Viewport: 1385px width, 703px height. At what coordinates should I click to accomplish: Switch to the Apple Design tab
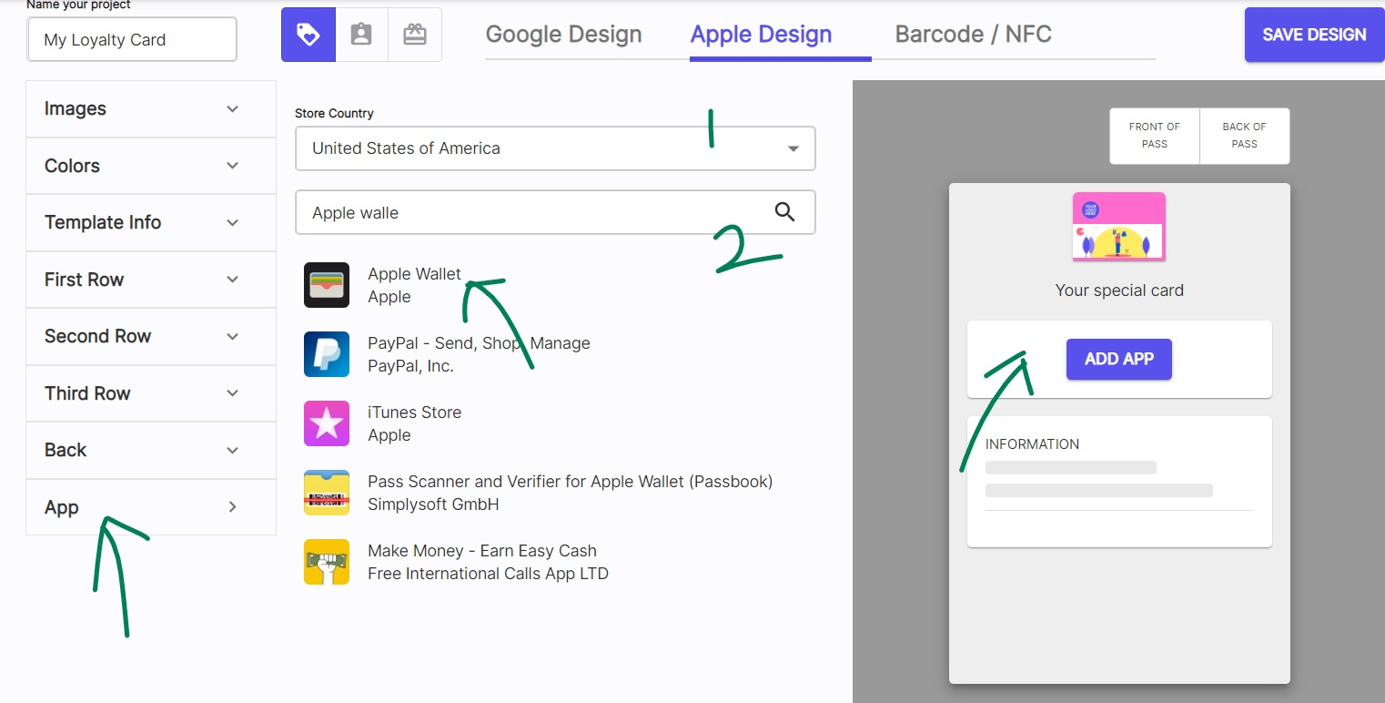point(761,35)
